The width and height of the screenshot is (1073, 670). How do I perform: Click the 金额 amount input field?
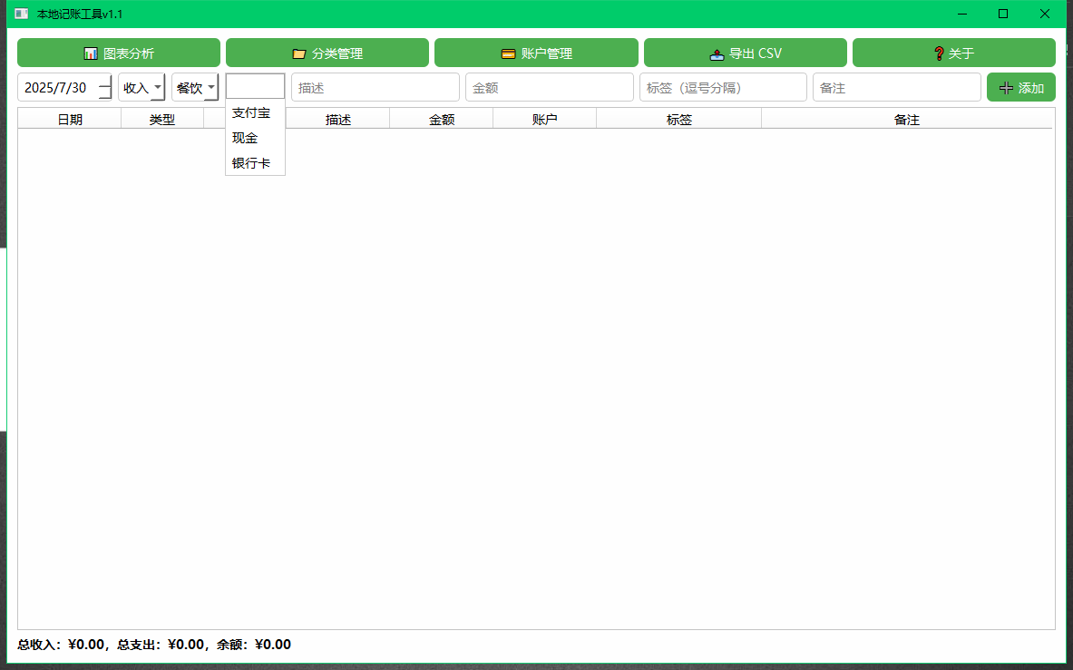pyautogui.click(x=549, y=87)
